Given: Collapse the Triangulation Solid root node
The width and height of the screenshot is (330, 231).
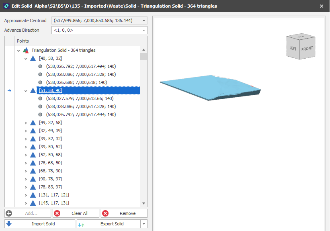Looking at the screenshot, I should click(x=18, y=51).
